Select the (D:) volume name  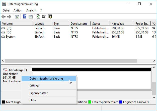click(9, 32)
